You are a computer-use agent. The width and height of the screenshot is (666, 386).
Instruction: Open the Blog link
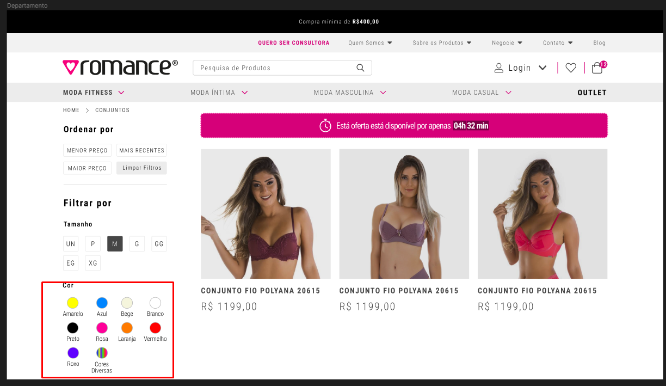point(599,43)
